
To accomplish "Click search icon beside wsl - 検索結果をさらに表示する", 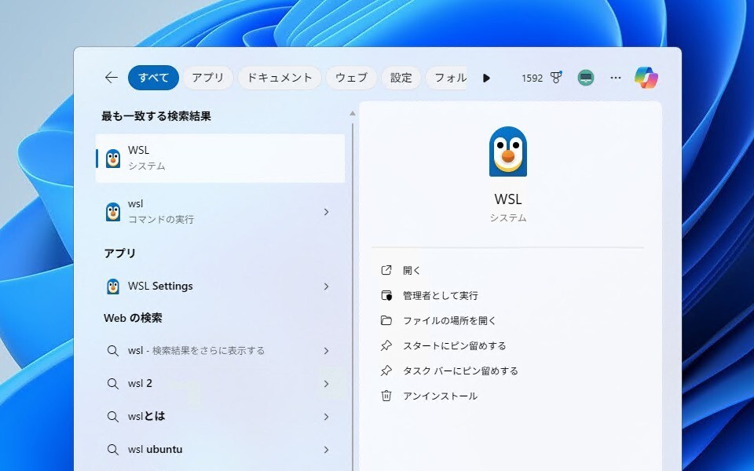I will coord(112,350).
